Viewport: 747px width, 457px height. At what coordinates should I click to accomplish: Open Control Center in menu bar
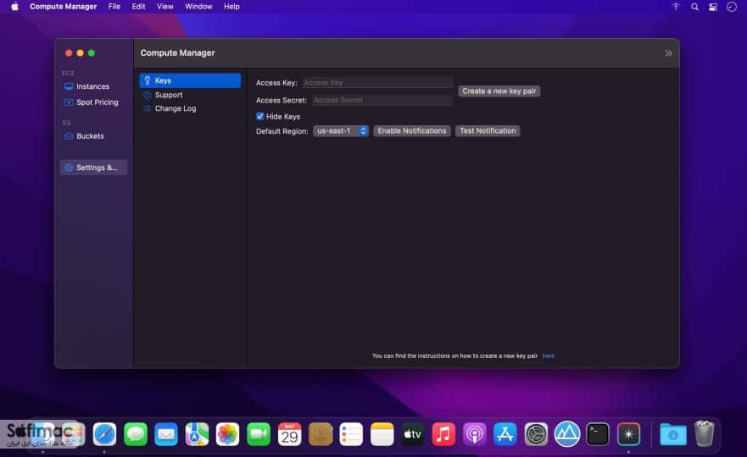(x=713, y=7)
